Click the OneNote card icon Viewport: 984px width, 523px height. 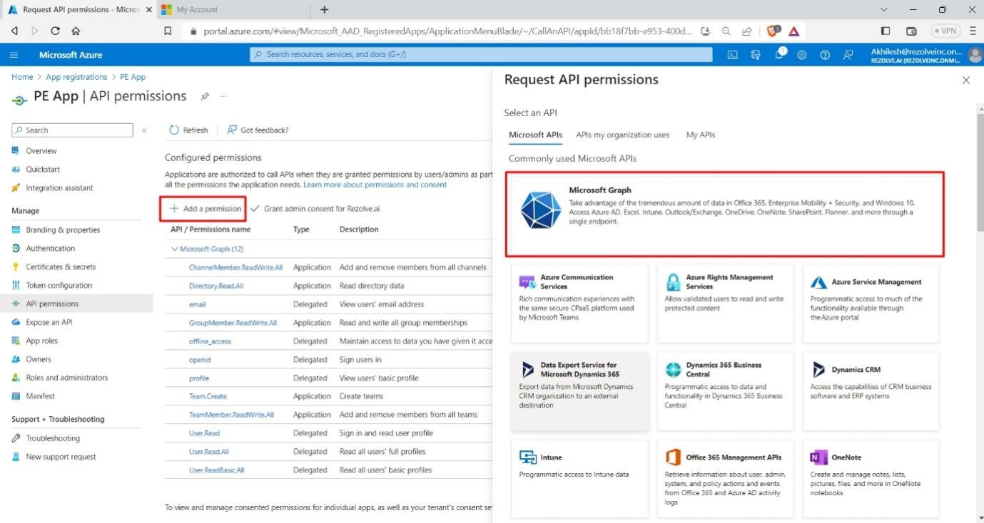click(x=818, y=457)
